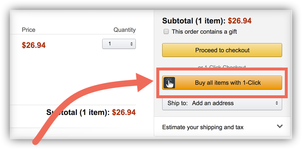The width and height of the screenshot is (302, 149).
Task: Click the "Subtotal (1 item)" label below the item list
Action: [78, 112]
